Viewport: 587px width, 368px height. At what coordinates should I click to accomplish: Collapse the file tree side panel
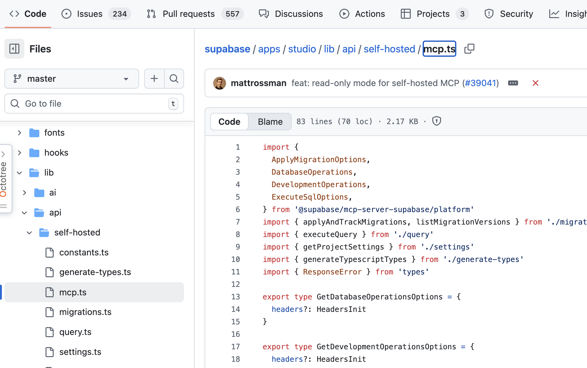coord(14,49)
